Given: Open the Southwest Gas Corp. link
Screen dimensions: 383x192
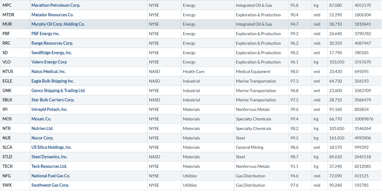Looking at the screenshot, I should click(x=50, y=185).
